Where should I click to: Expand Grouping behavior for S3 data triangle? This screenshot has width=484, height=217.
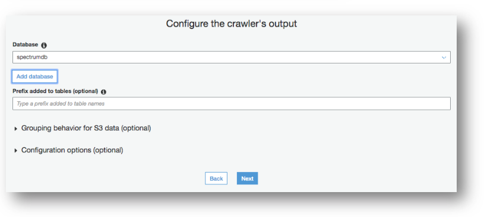[16, 129]
